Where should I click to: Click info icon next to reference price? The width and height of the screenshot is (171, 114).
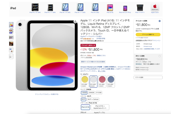(93, 53)
